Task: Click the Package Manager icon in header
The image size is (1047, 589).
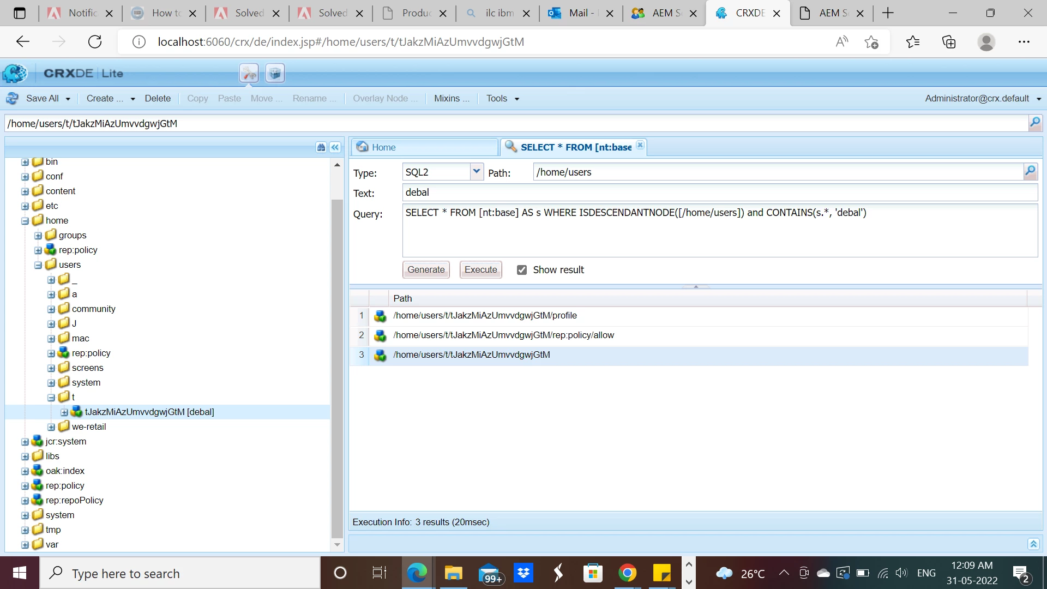Action: (x=275, y=73)
